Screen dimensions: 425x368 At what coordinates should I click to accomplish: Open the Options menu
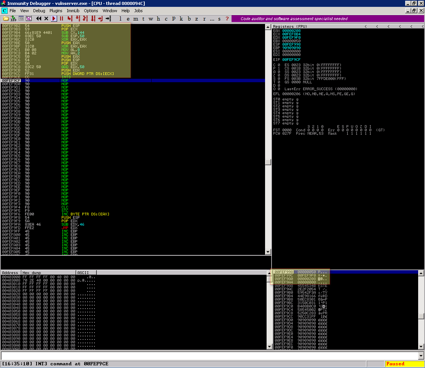[x=91, y=11]
